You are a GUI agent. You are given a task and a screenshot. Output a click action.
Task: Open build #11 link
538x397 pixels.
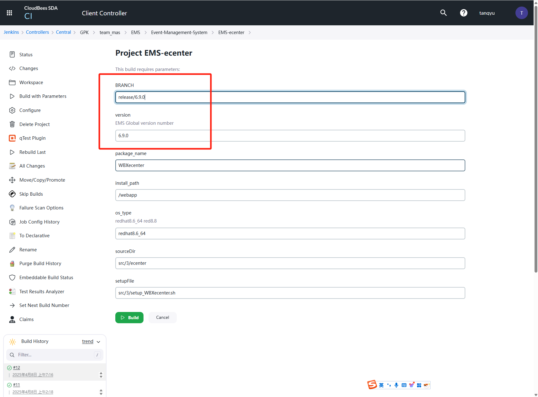point(17,385)
